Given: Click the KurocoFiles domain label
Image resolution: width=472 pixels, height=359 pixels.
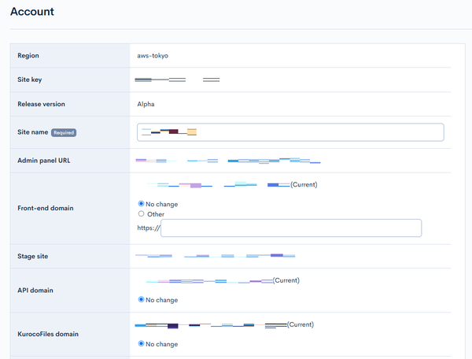Looking at the screenshot, I should (x=48, y=334).
